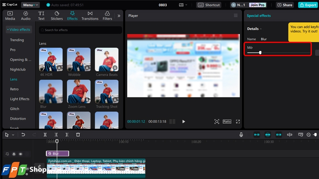Open the Media tab
The width and height of the screenshot is (319, 179).
(x=10, y=16)
